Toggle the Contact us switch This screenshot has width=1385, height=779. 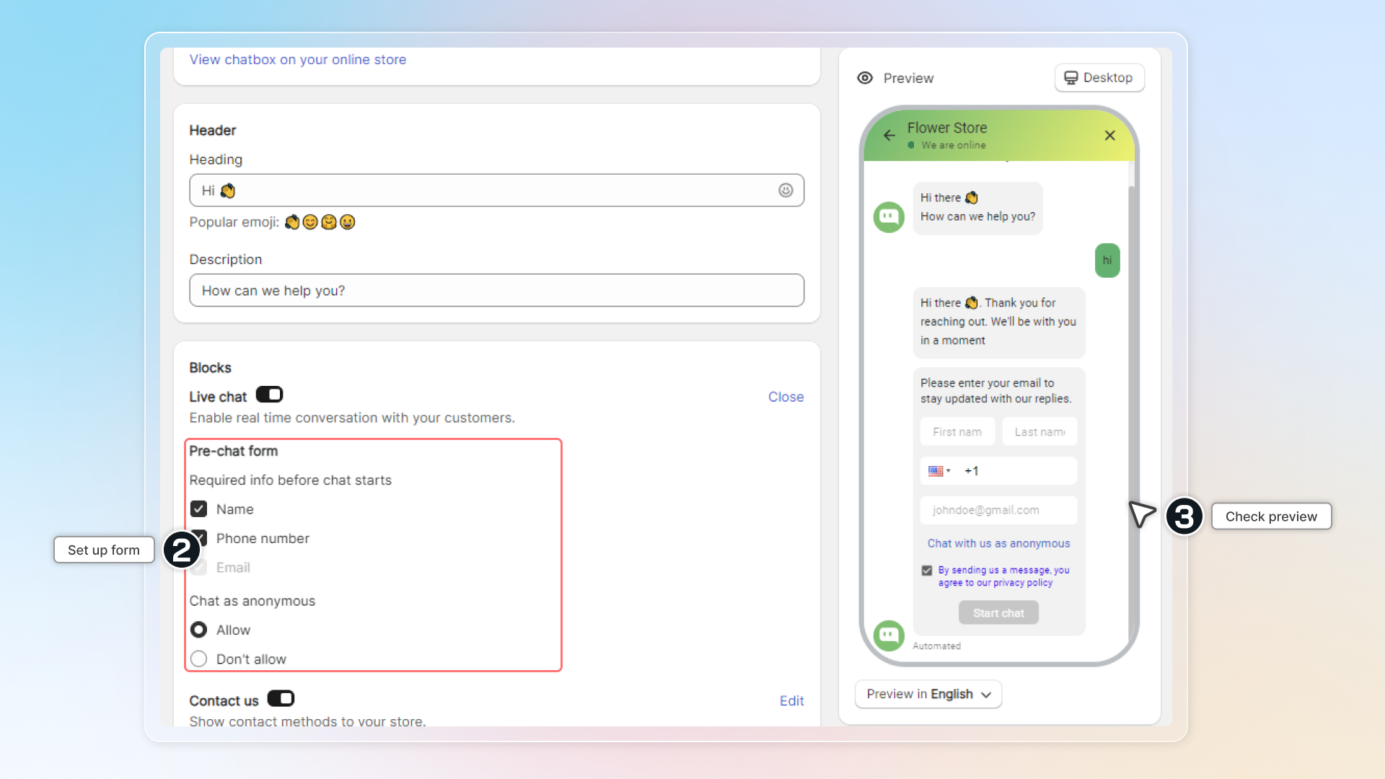pos(281,699)
